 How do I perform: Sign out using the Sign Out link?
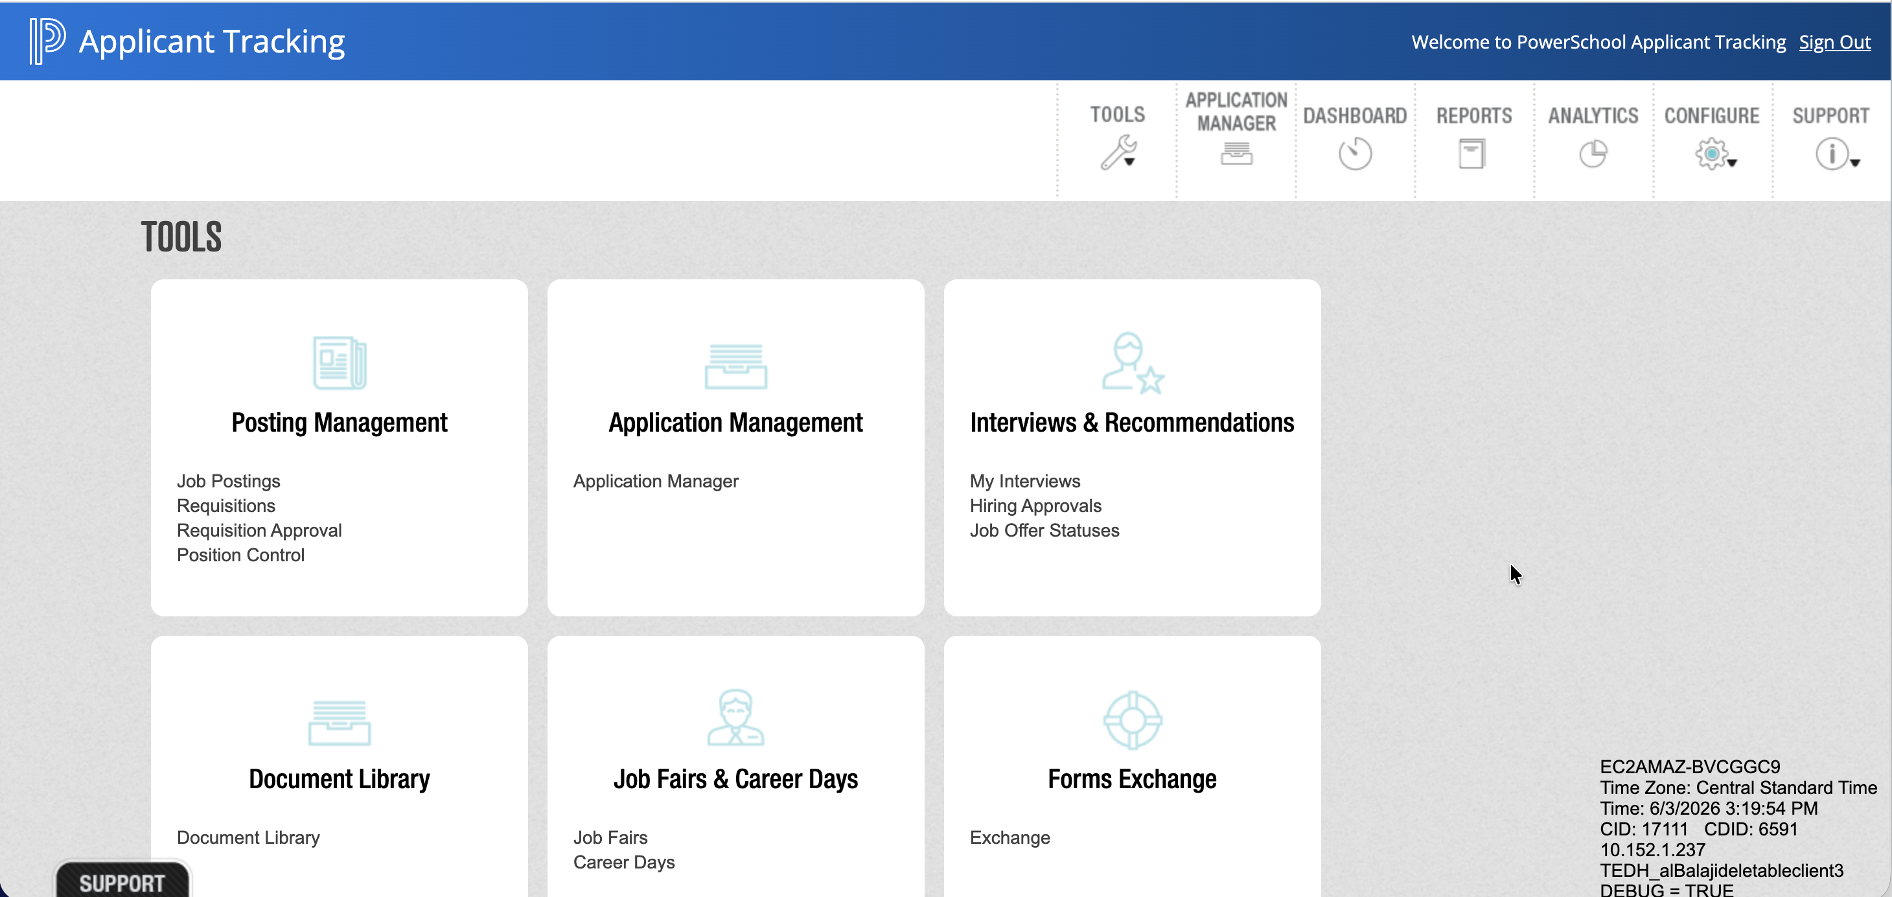1834,42
